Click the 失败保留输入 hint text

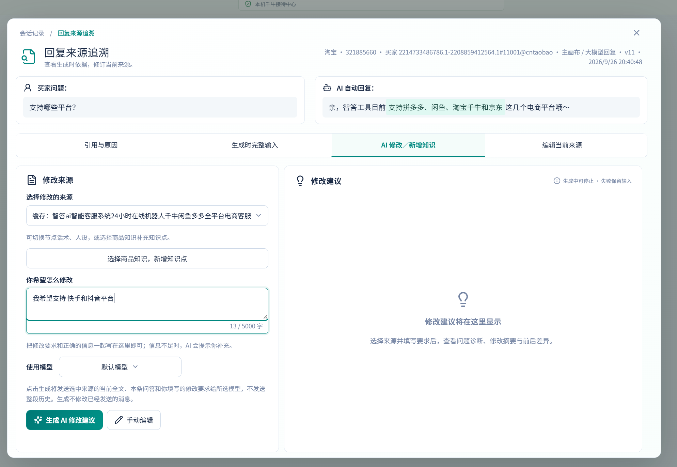point(616,181)
